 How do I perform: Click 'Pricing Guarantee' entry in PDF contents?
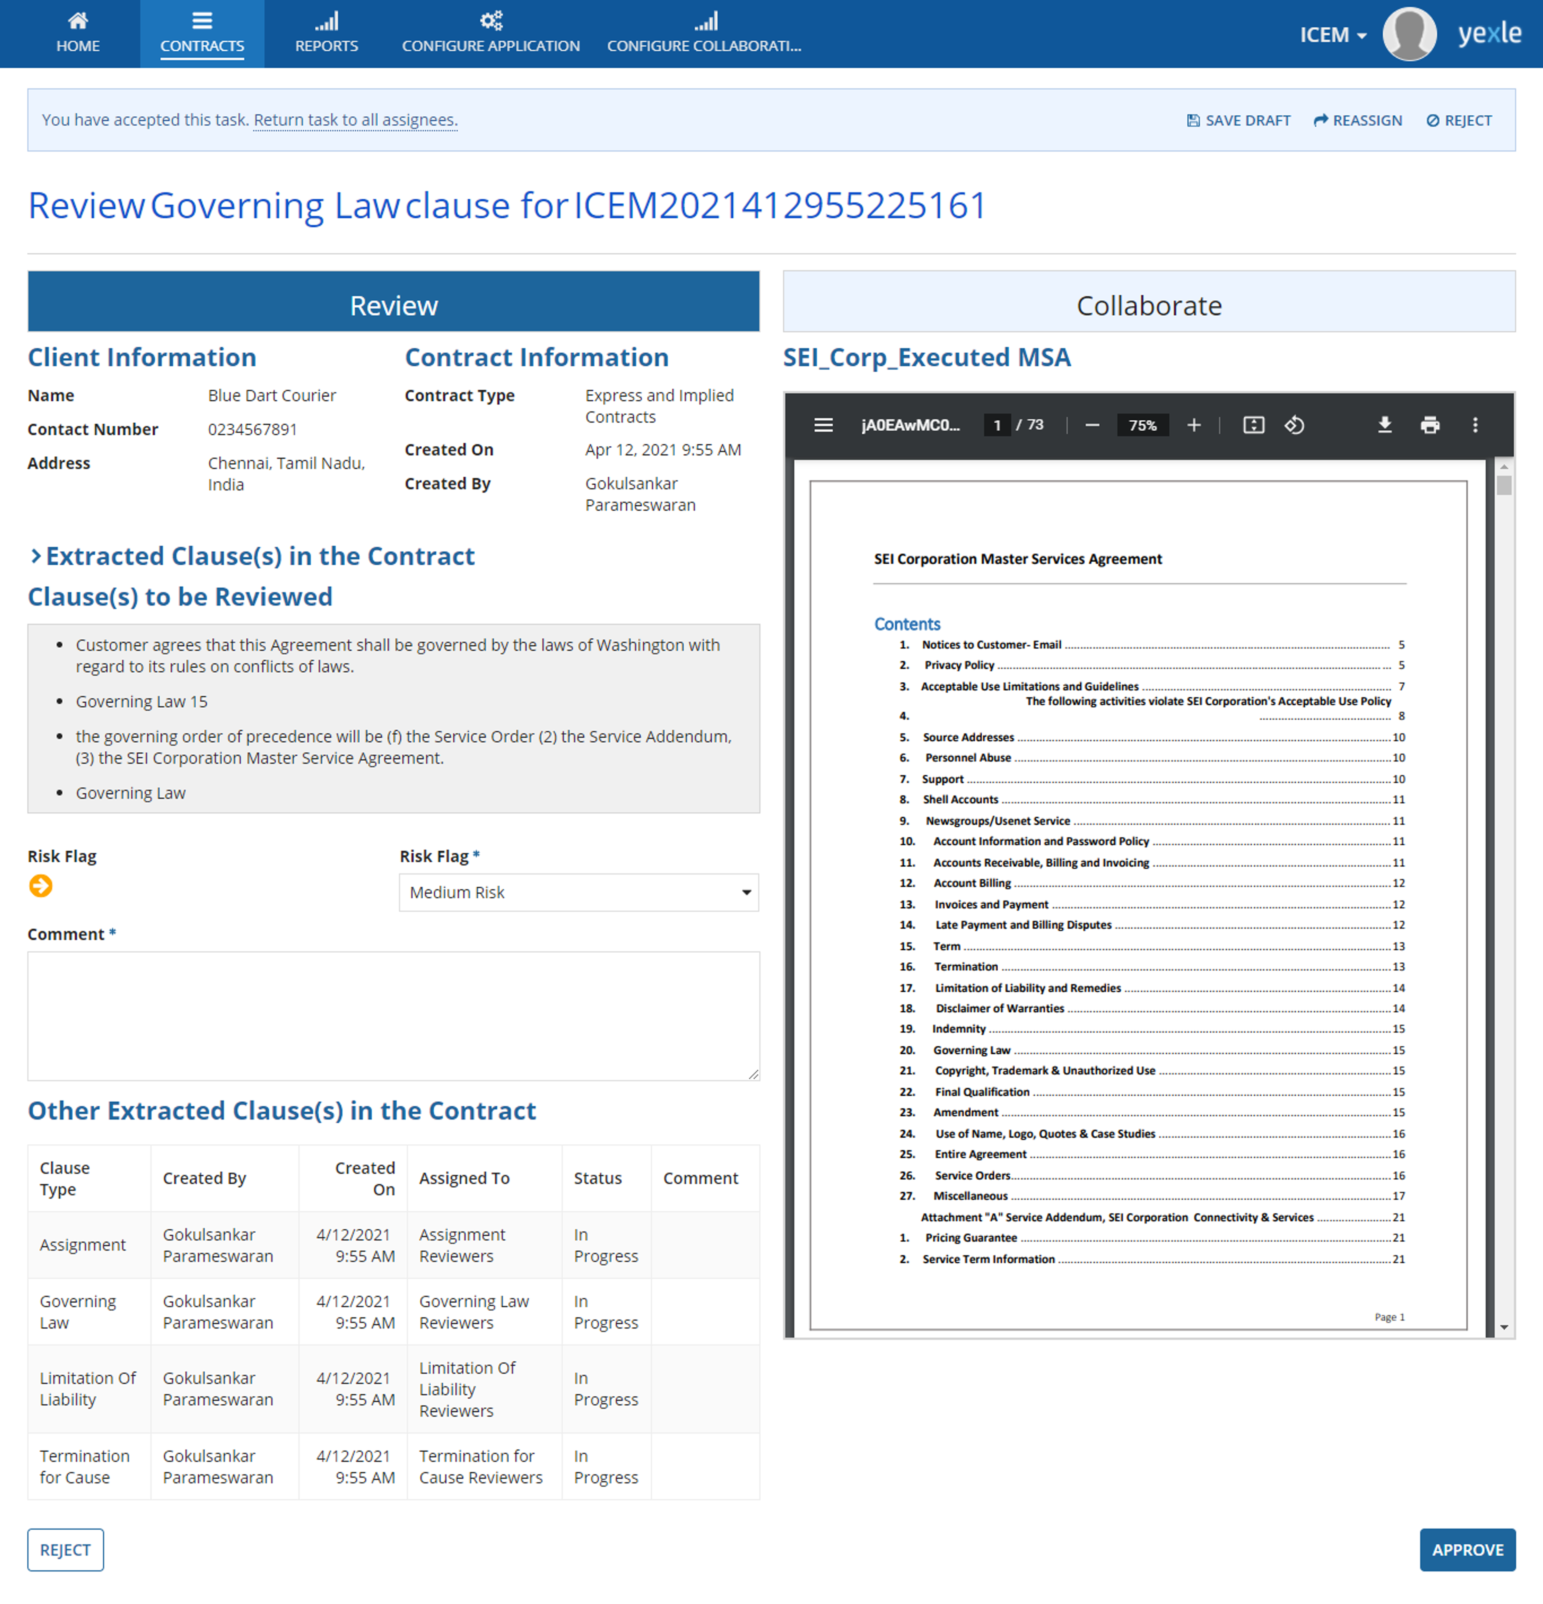click(x=971, y=1238)
